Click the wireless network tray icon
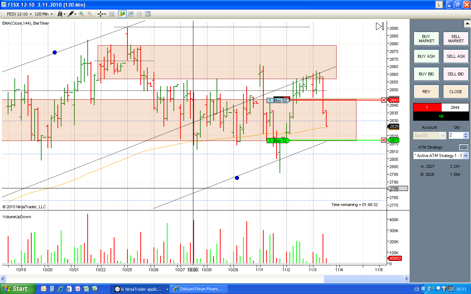 pos(444,289)
